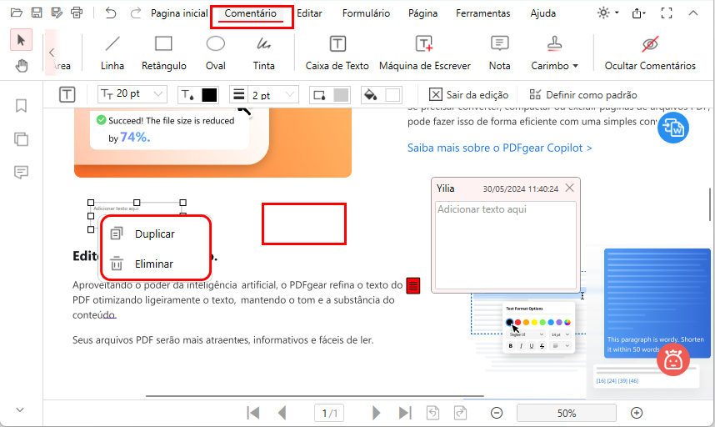This screenshot has height=427, width=715.
Task: Click the red note annotation icon
Action: coord(413,285)
